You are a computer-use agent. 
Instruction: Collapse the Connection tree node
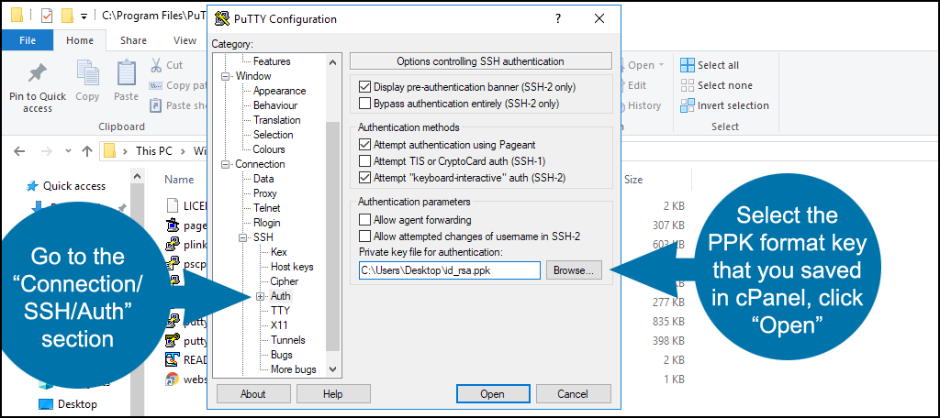[x=226, y=164]
